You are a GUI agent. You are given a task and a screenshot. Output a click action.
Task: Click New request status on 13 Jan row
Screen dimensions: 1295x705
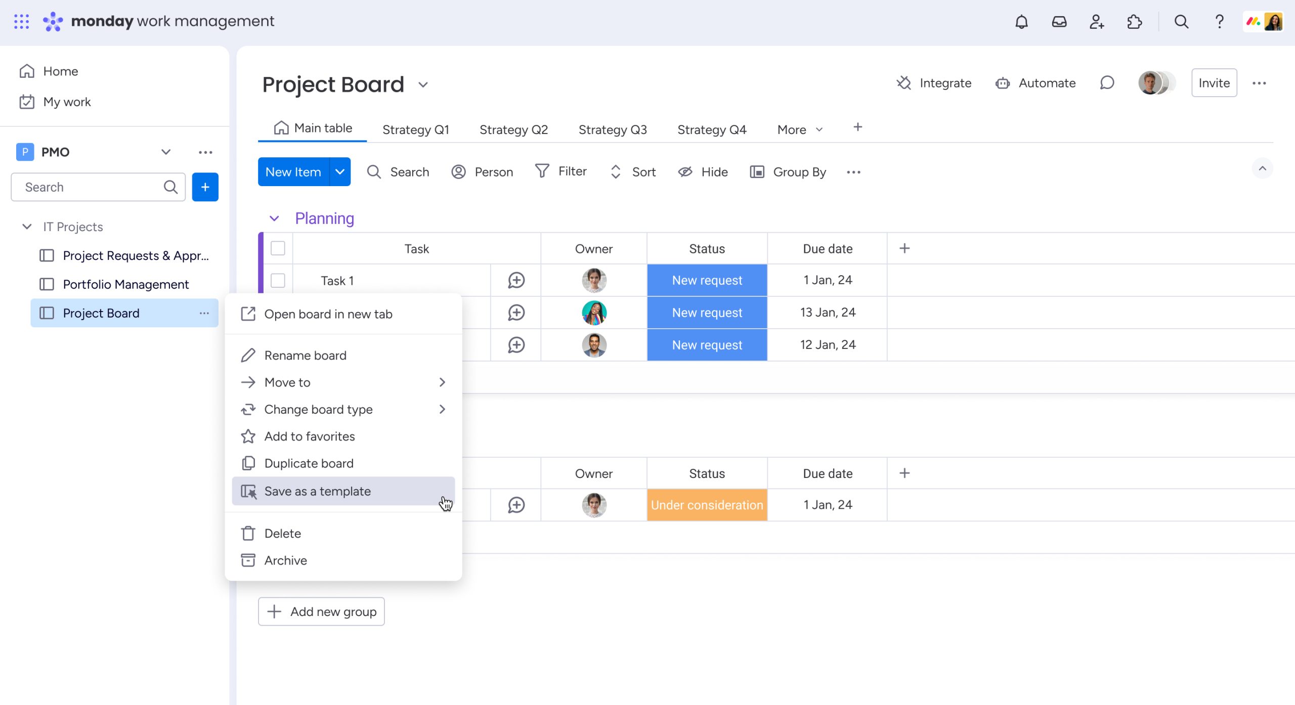(x=707, y=313)
